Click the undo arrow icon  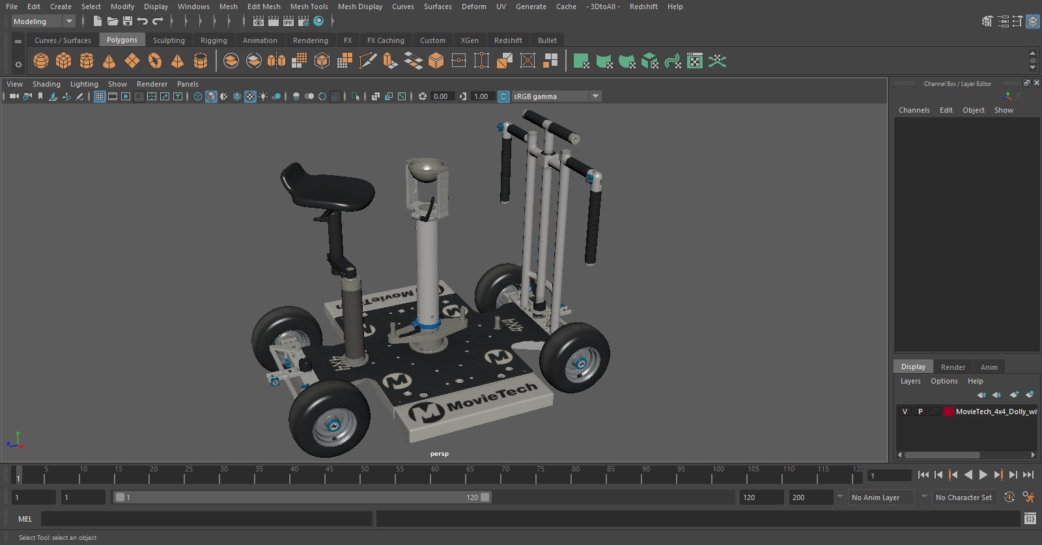coord(143,21)
